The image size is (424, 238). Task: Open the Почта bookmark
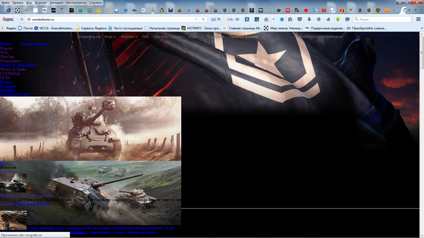[25, 28]
